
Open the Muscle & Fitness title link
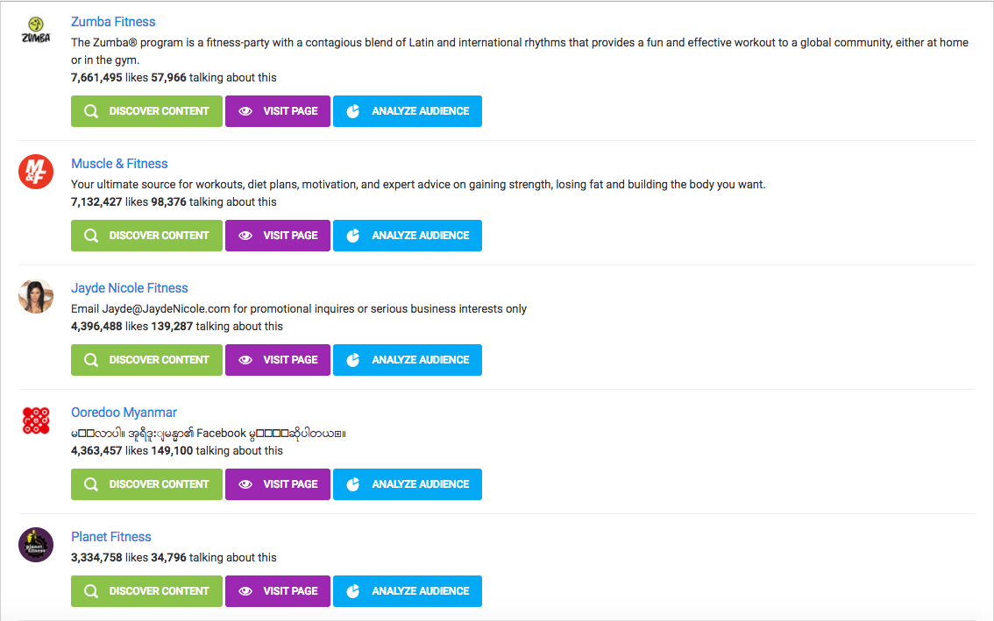[x=119, y=164]
